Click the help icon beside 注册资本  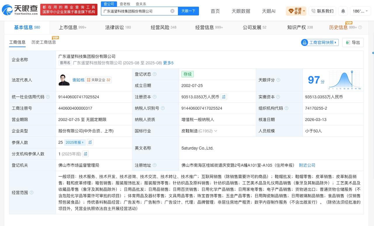155,97
